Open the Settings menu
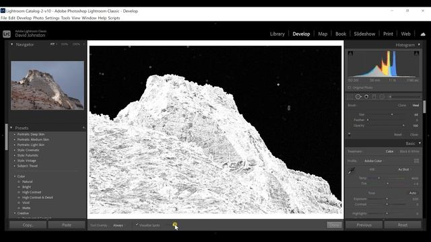Image resolution: width=431 pixels, height=242 pixels. point(53,18)
